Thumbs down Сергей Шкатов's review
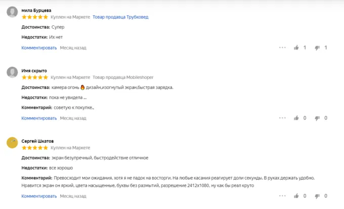The height and width of the screenshot is (209, 344). (x=317, y=195)
